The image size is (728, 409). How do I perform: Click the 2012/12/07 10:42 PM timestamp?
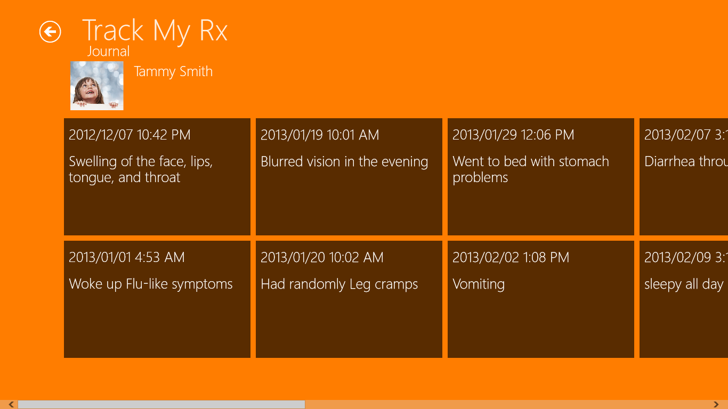130,135
